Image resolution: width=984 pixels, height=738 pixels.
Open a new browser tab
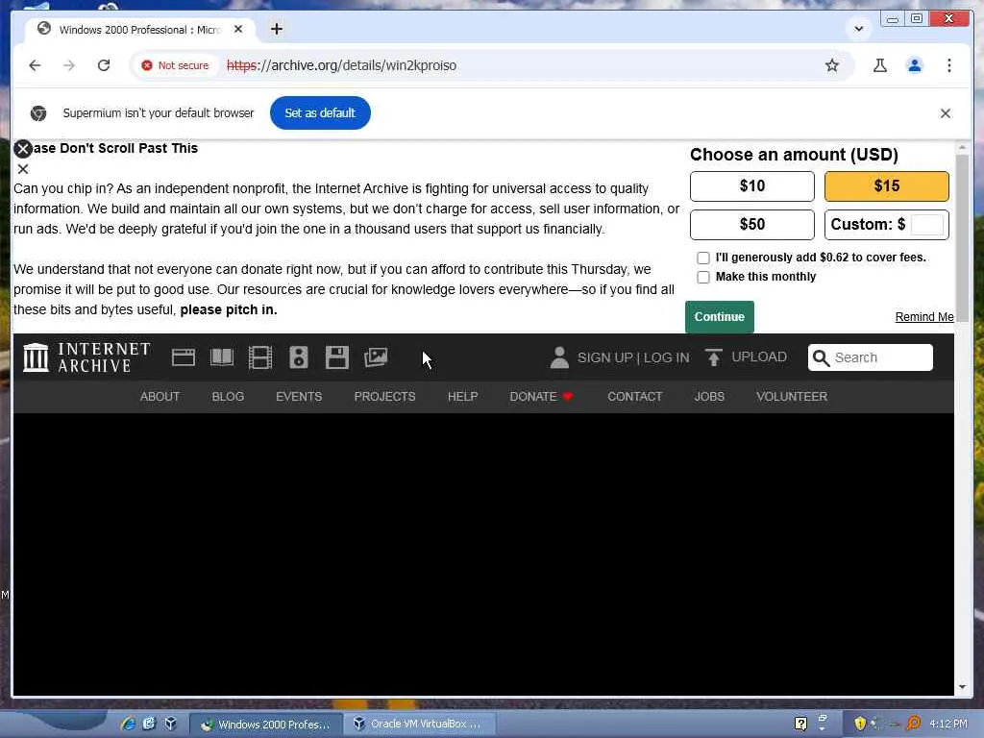(276, 29)
